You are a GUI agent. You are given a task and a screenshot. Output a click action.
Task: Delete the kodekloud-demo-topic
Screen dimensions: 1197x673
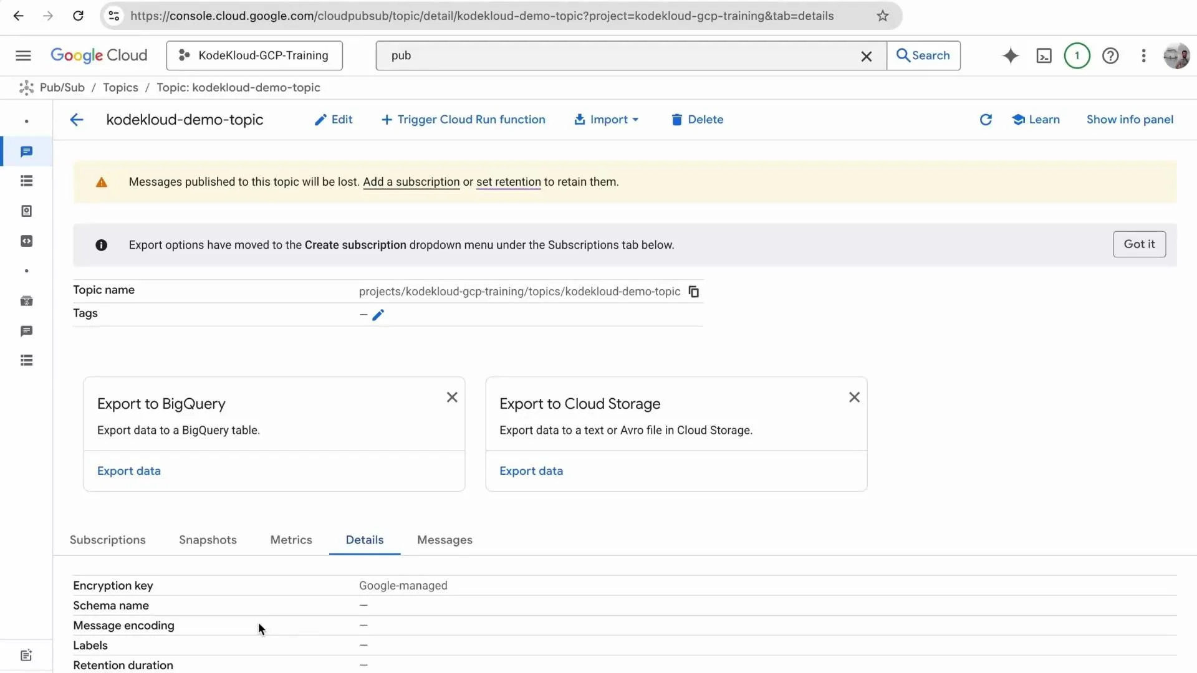pos(697,120)
